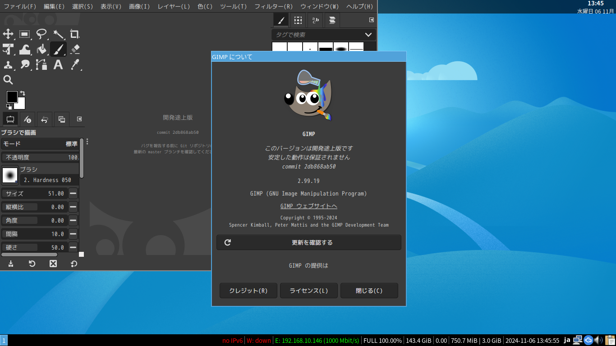Screen dimensions: 616x346
Task: Open the brushes dock tab menu arrow
Action: pos(372,20)
